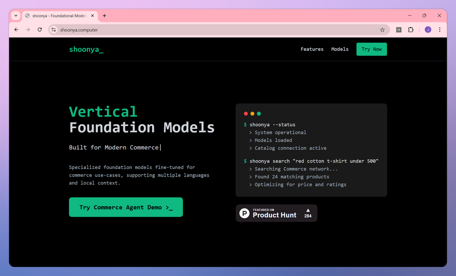Click 'System operational' terminal line
This screenshot has height=276, width=456.
(x=280, y=132)
